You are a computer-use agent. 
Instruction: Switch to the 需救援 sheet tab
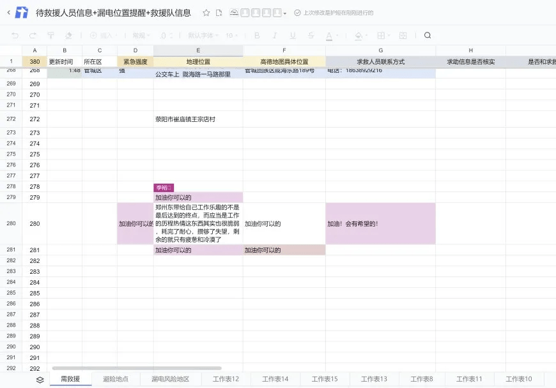tap(70, 379)
